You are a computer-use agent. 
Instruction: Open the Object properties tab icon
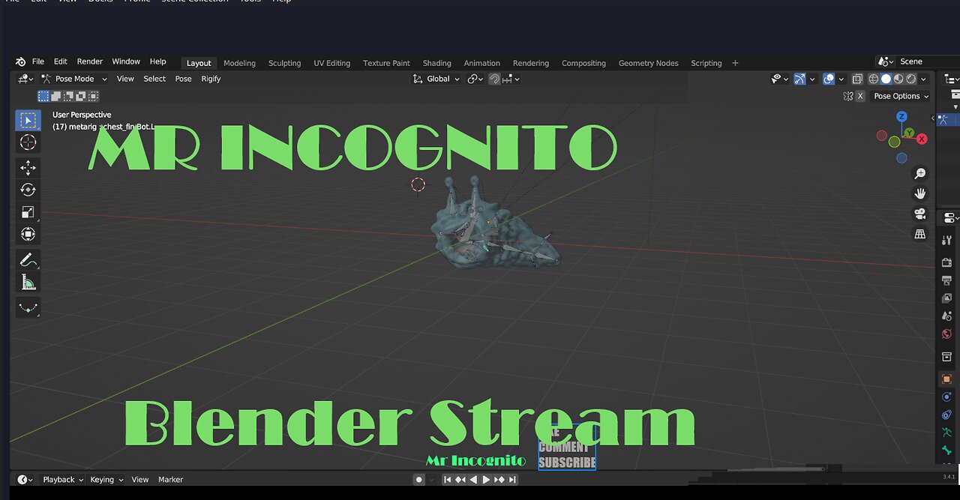[946, 379]
